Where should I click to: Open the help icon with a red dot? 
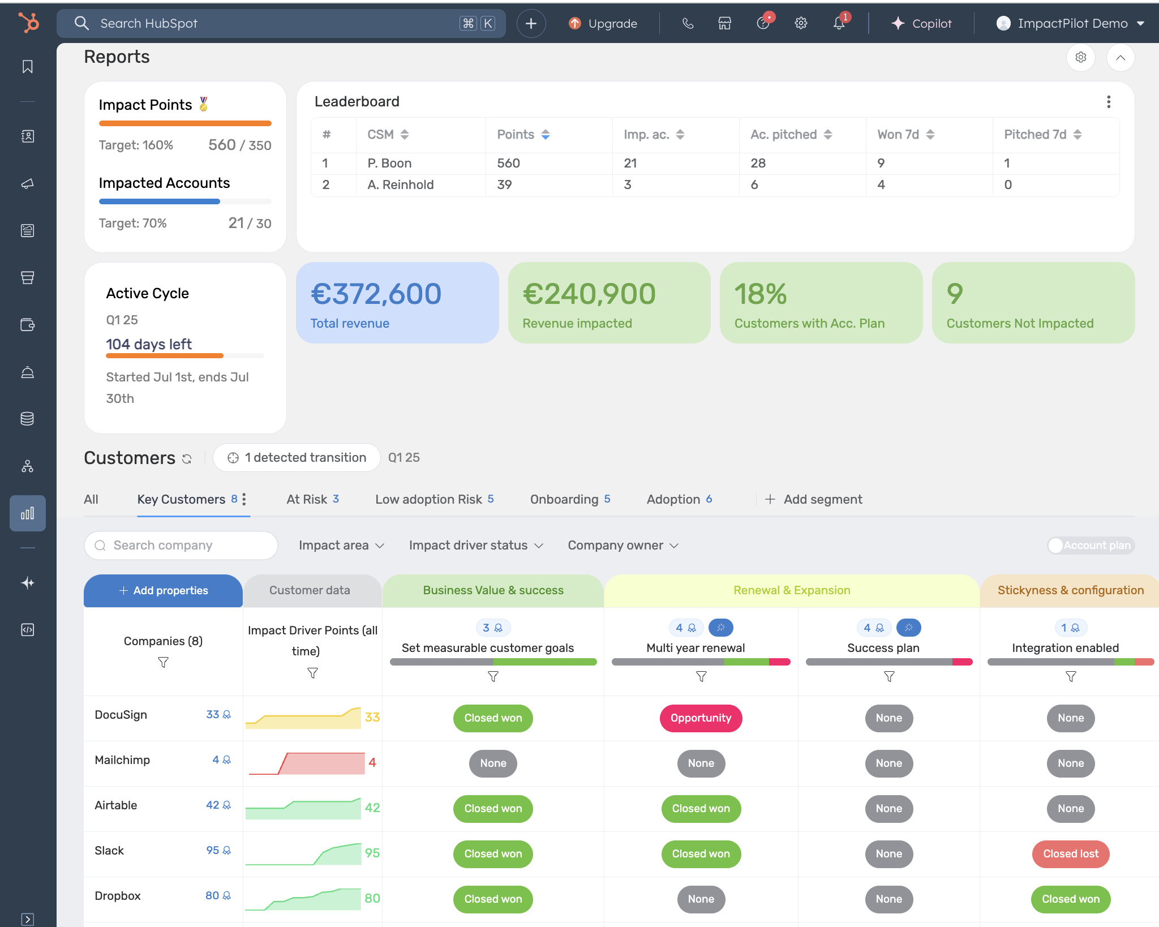(763, 23)
